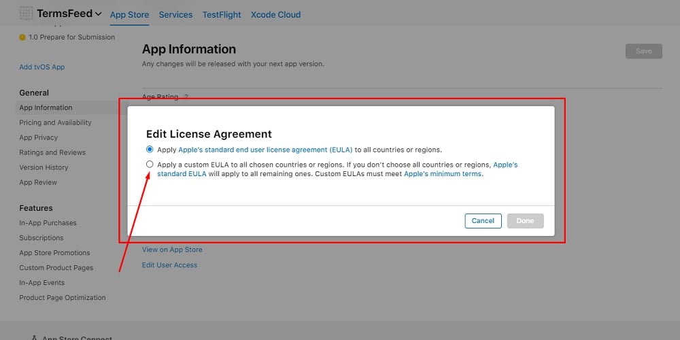Open App Review in the sidebar
The height and width of the screenshot is (340, 680).
pos(38,182)
